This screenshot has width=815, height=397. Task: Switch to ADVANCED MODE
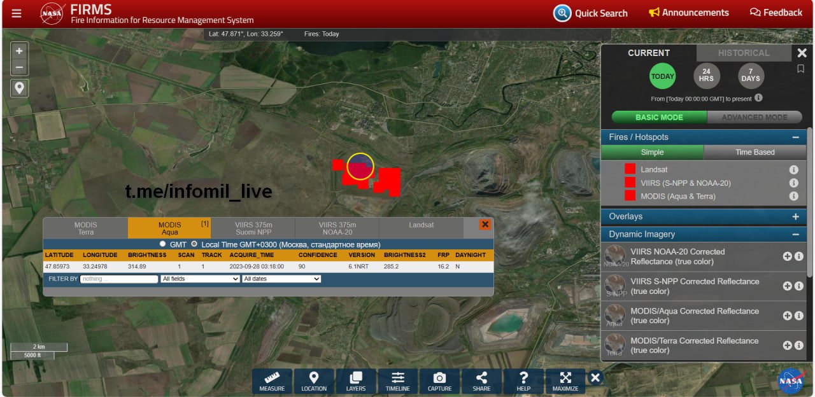point(755,117)
